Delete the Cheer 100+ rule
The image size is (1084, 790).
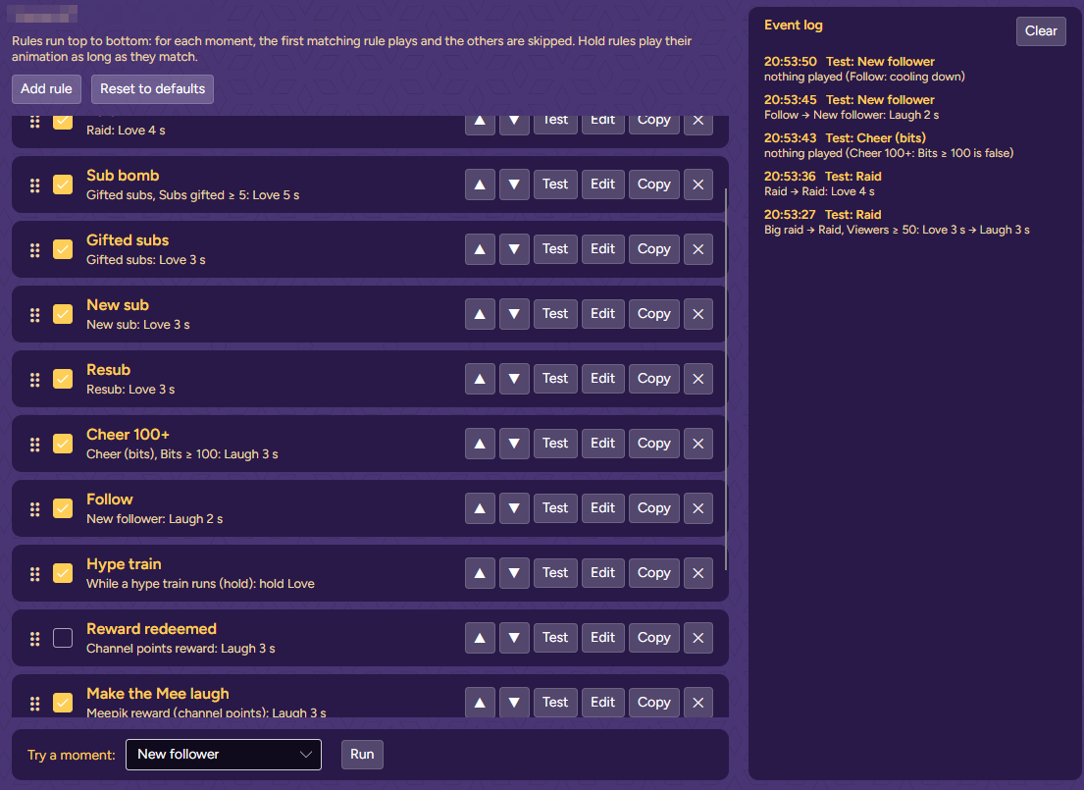coord(698,444)
